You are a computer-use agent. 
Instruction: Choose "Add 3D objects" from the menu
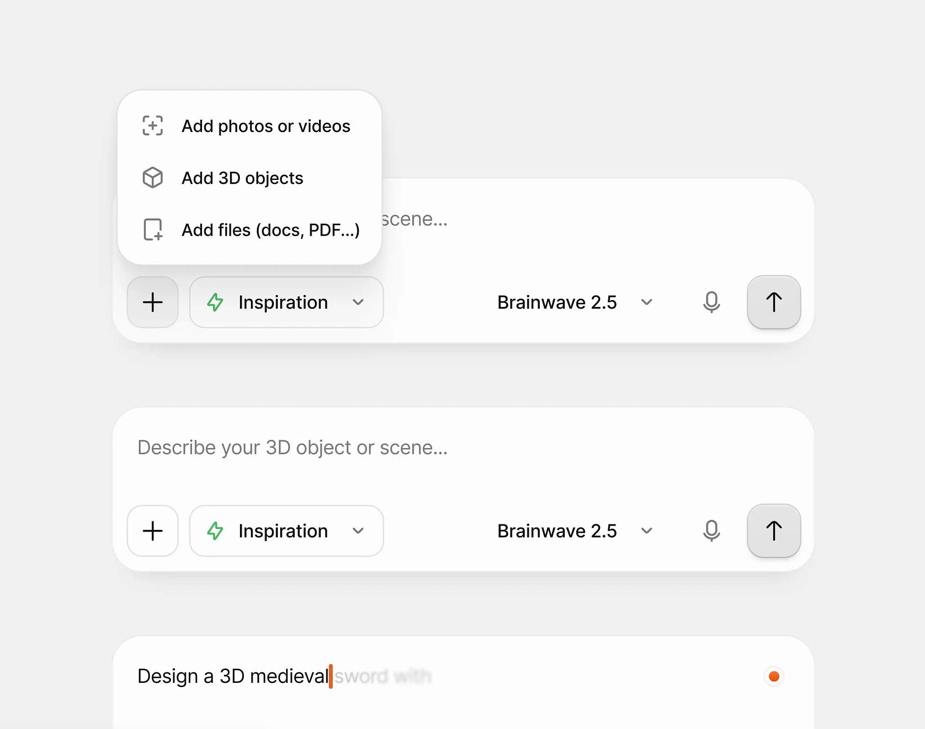[x=242, y=178]
